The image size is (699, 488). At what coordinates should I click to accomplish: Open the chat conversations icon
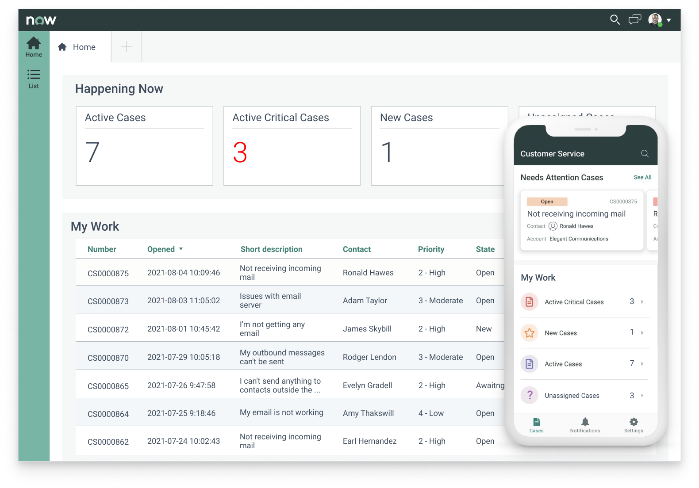(x=634, y=19)
